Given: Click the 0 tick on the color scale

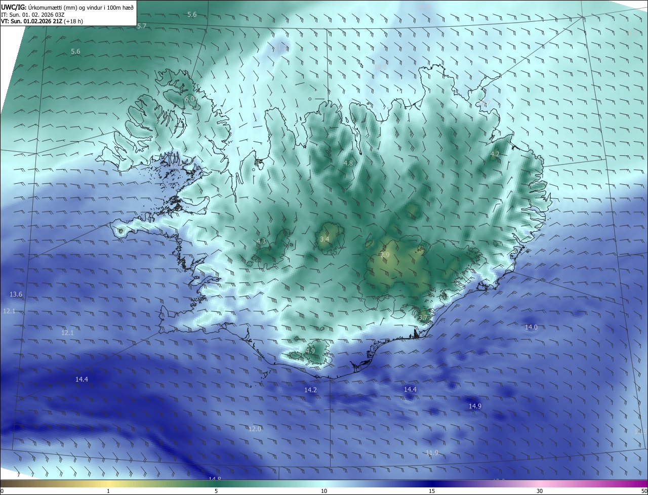Looking at the screenshot, I should pyautogui.click(x=2, y=491).
